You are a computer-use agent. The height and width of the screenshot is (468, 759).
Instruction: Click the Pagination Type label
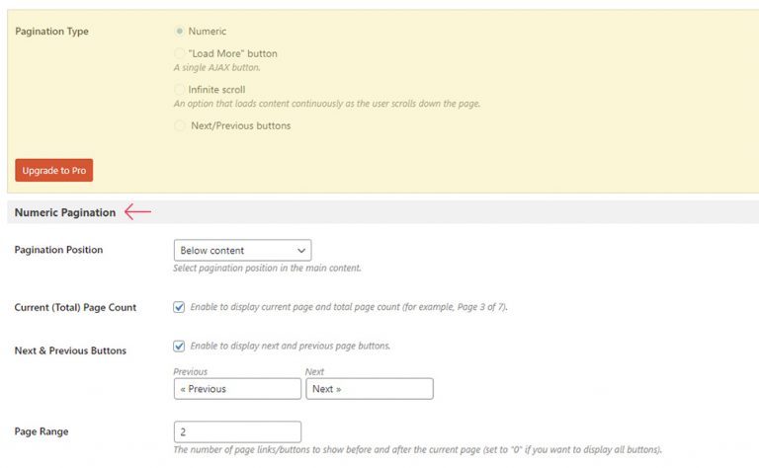tap(51, 32)
